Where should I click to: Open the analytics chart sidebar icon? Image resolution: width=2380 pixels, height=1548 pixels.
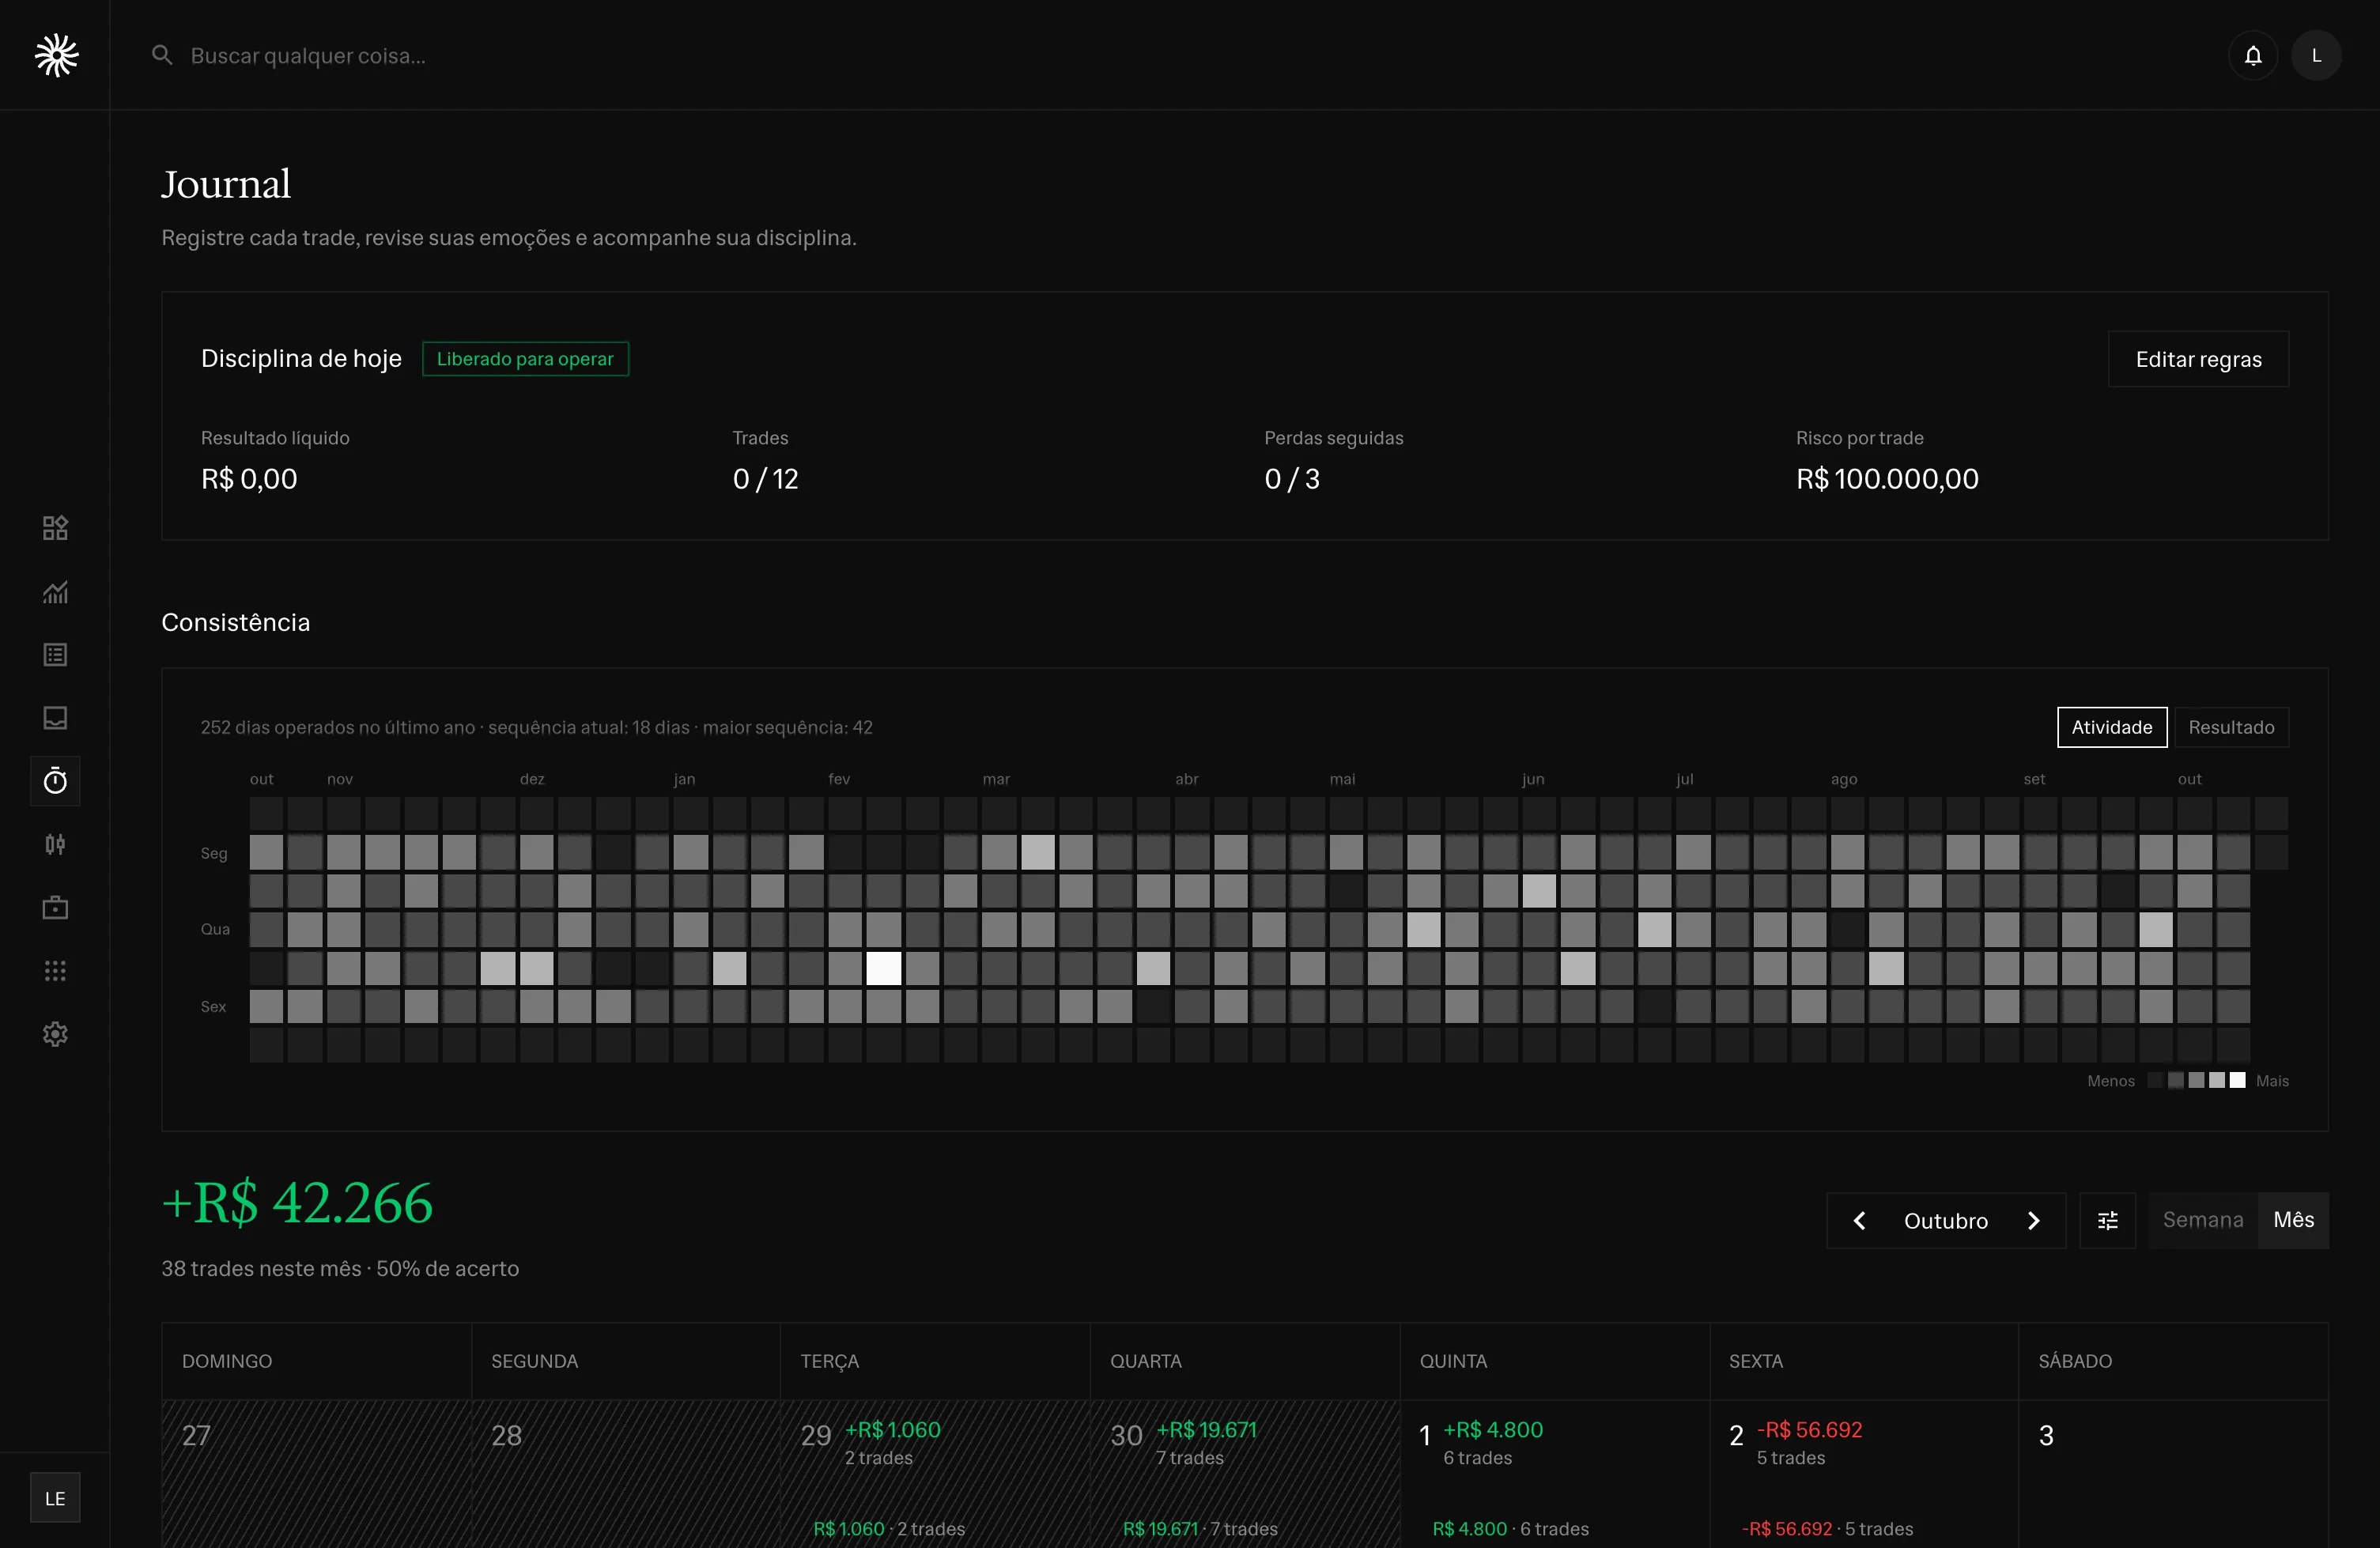tap(55, 592)
